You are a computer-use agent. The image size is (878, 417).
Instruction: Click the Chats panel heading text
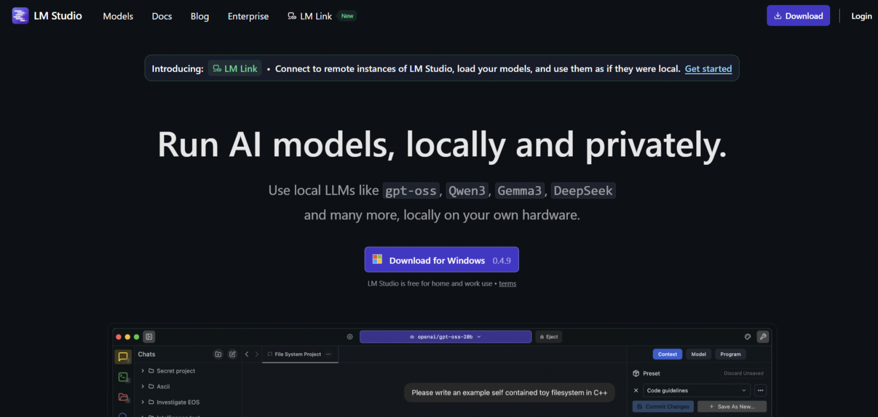coord(146,354)
